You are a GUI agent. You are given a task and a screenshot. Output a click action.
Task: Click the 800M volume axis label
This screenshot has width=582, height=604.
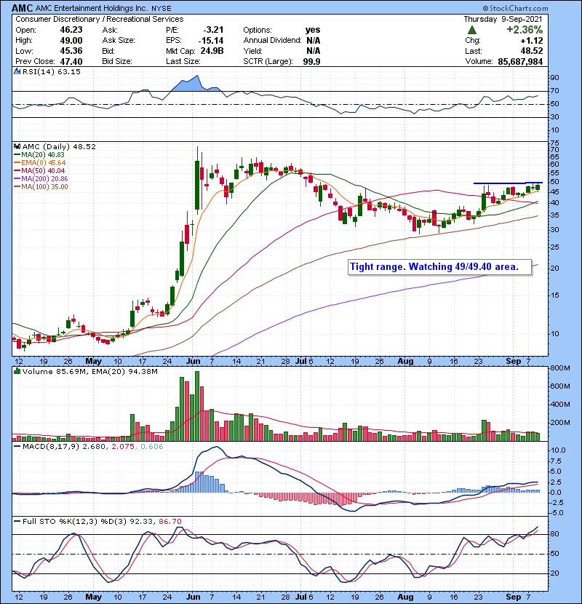click(560, 368)
